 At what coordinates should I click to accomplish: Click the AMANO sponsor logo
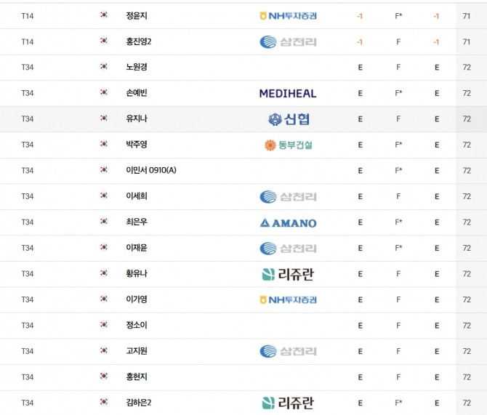click(288, 222)
